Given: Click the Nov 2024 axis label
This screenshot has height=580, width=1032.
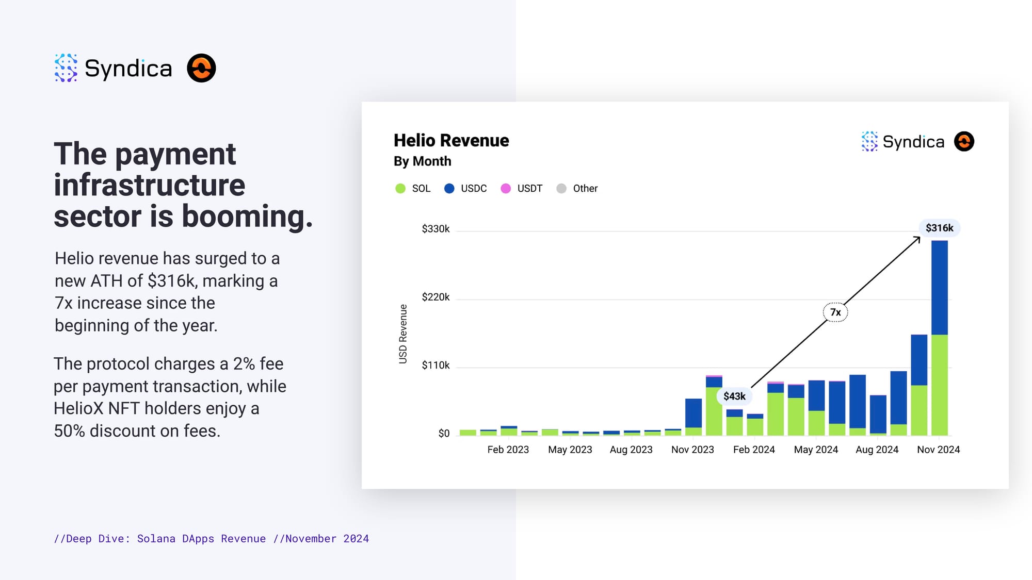Looking at the screenshot, I should (938, 450).
